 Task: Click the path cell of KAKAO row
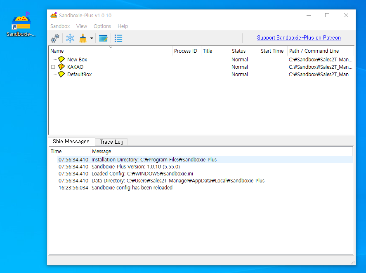point(321,67)
